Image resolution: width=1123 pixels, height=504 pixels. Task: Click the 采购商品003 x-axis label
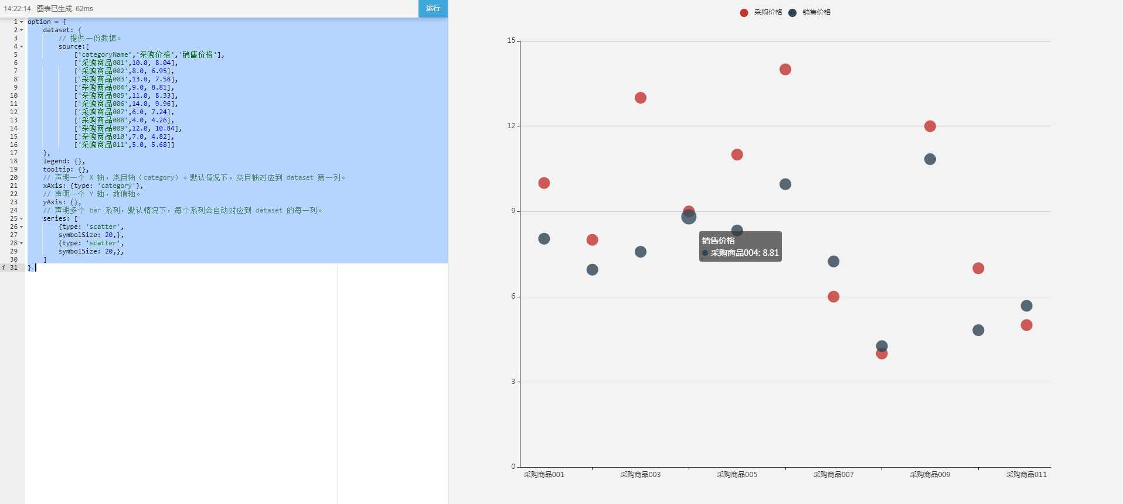click(x=641, y=475)
